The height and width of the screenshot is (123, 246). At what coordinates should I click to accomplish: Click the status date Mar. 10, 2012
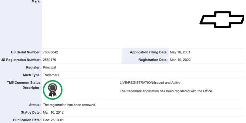(x=53, y=113)
